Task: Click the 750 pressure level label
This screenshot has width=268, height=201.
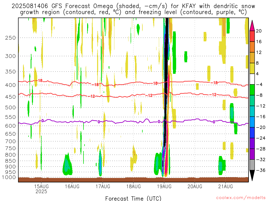Action: [10, 148]
